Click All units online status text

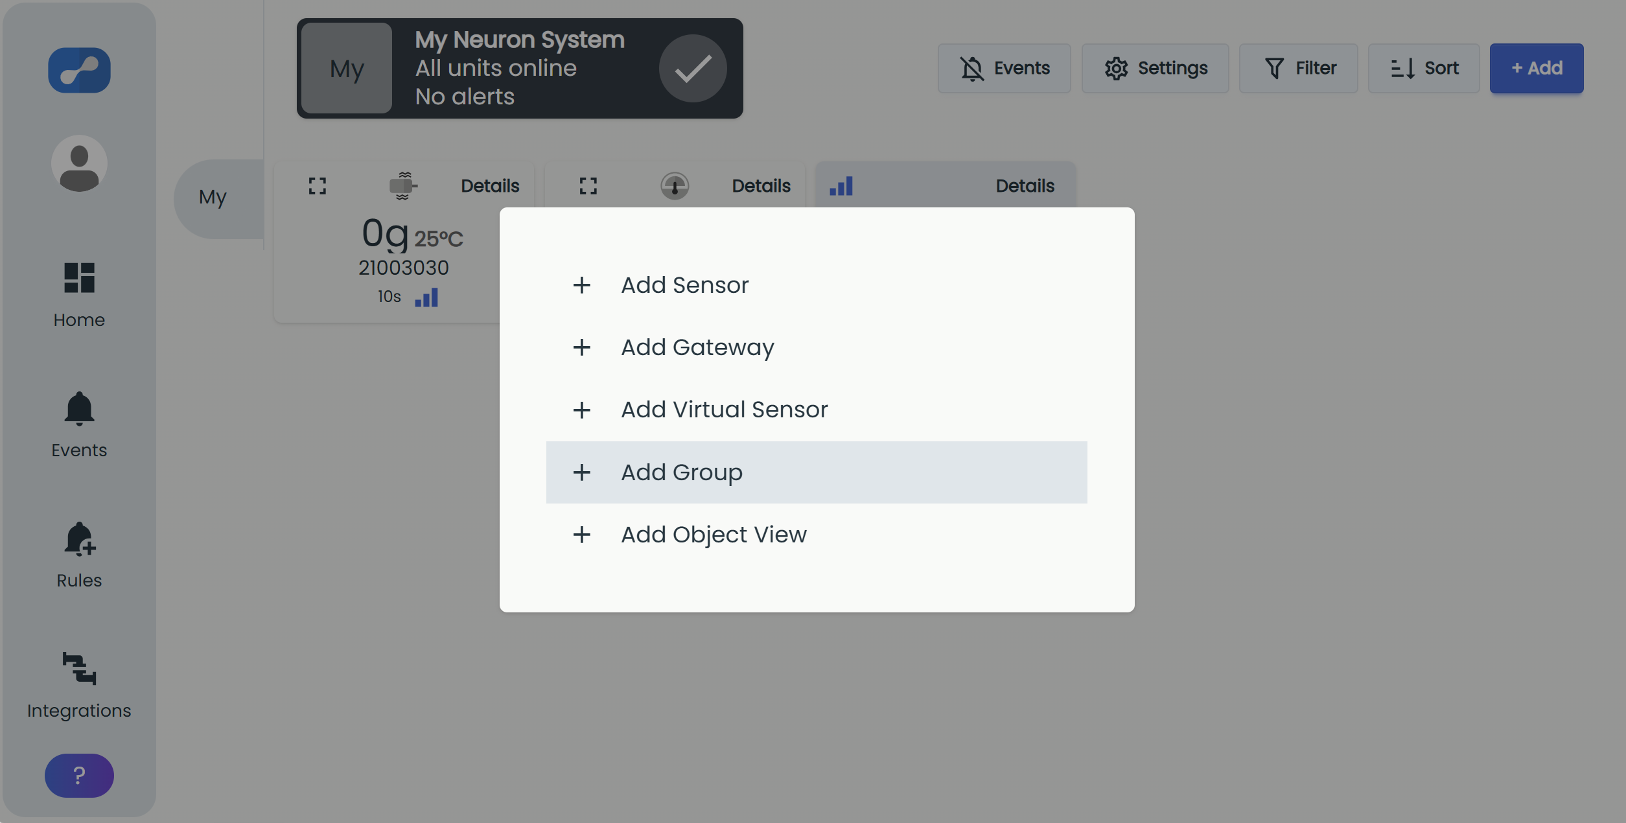click(496, 68)
